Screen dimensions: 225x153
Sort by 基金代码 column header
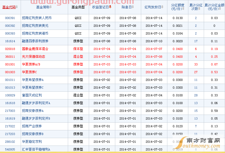coord(9,7)
